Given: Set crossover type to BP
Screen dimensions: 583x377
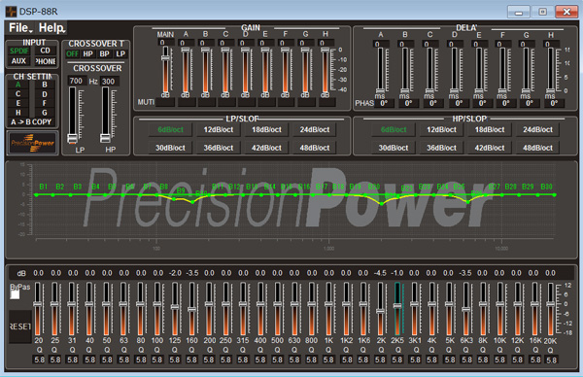Looking at the screenshot, I should click(x=105, y=53).
